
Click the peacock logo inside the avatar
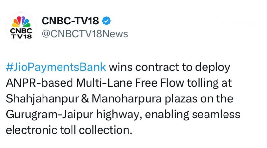click(x=21, y=22)
